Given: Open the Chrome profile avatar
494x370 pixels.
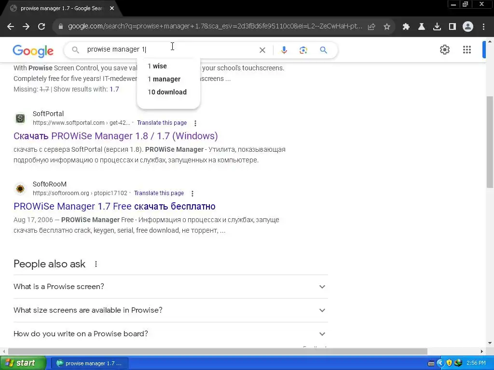Looking at the screenshot, I should coord(468,26).
